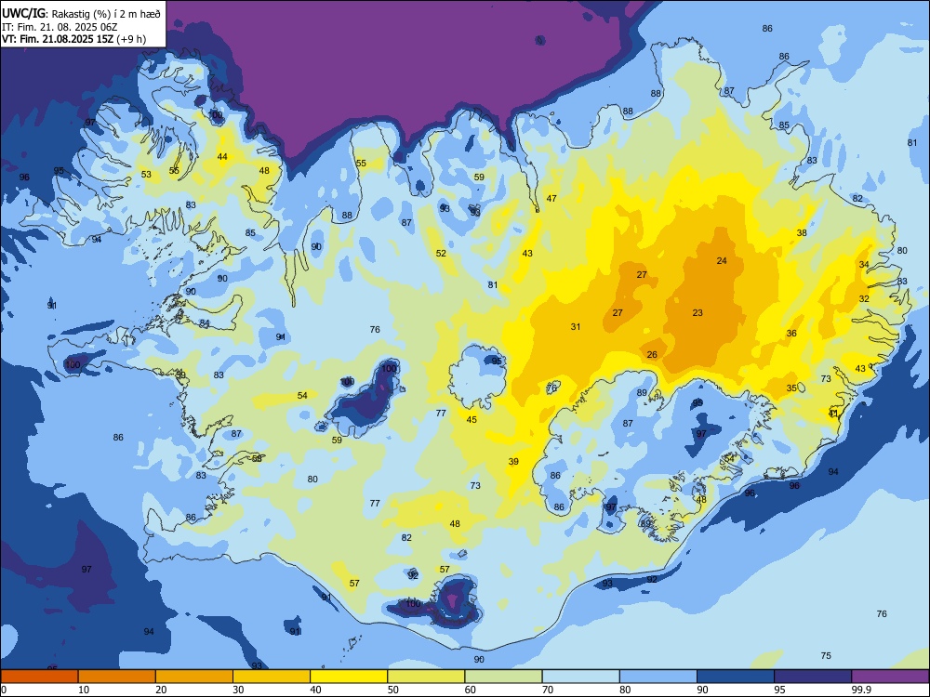The width and height of the screenshot is (930, 697).
Task: Click the humidity value 36 on the map
Action: pos(791,333)
